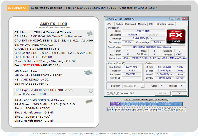Image resolution: width=198 pixels, height=136 pixels.
Task: Click the Slot 1 Manufacturer : G.Skill line
Action: (34, 113)
